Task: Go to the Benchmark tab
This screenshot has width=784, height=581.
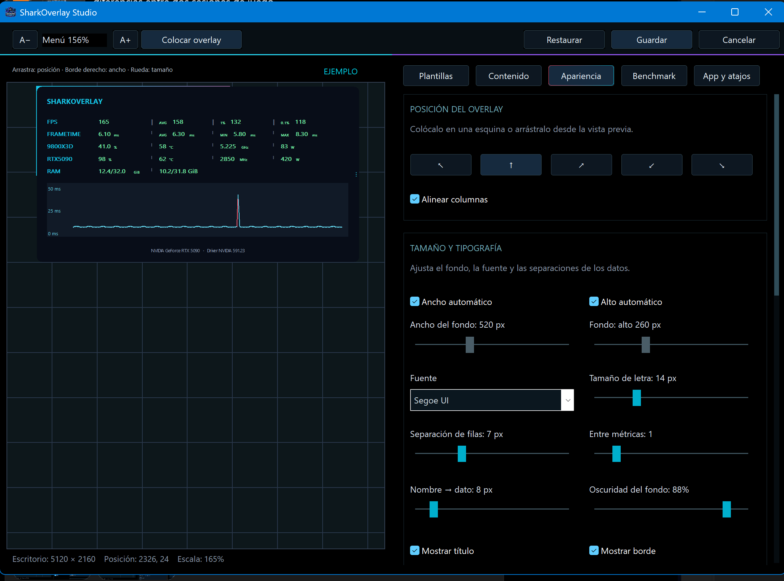Action: [x=654, y=76]
